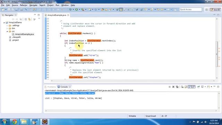
Task: Click the Run External Tools icon
Action: coord(83,9)
